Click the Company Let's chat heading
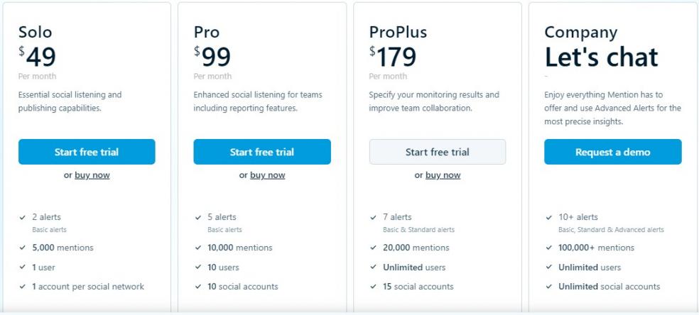Screen dimensions: 699x315 (601, 57)
